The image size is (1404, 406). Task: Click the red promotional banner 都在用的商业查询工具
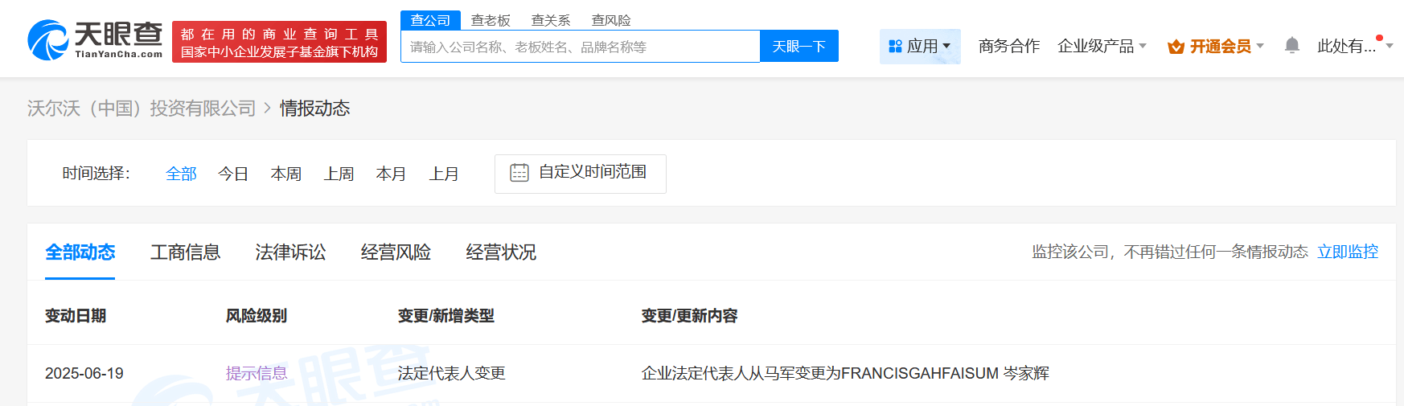[x=279, y=42]
